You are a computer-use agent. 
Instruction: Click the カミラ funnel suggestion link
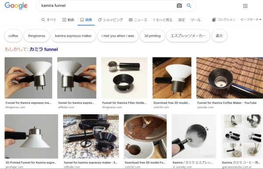43,49
